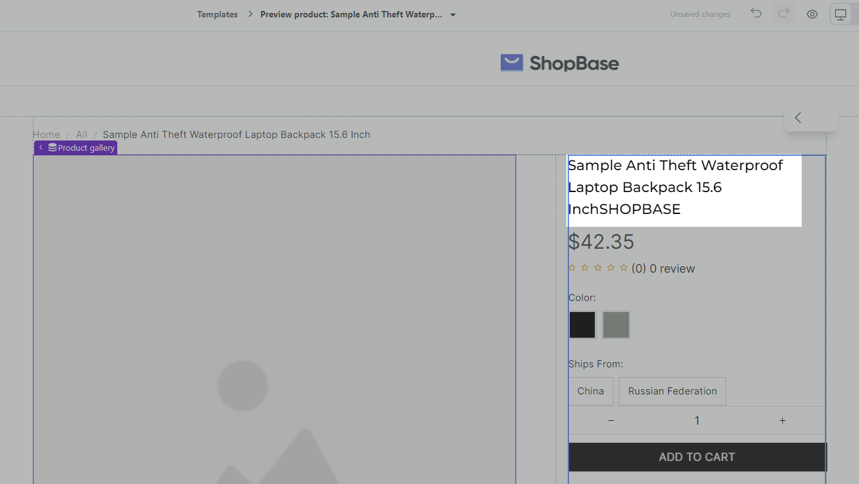The height and width of the screenshot is (484, 859).
Task: Click the Color: label
Action: (582, 298)
